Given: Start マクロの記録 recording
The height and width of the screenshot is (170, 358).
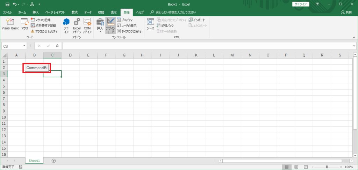Looking at the screenshot, I should coord(41,20).
